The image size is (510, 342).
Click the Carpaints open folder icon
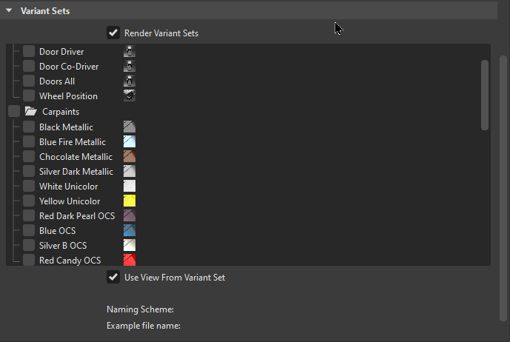(30, 112)
